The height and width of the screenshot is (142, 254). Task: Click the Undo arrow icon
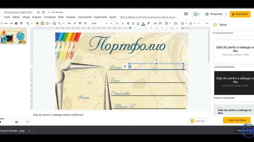click(x=6, y=24)
